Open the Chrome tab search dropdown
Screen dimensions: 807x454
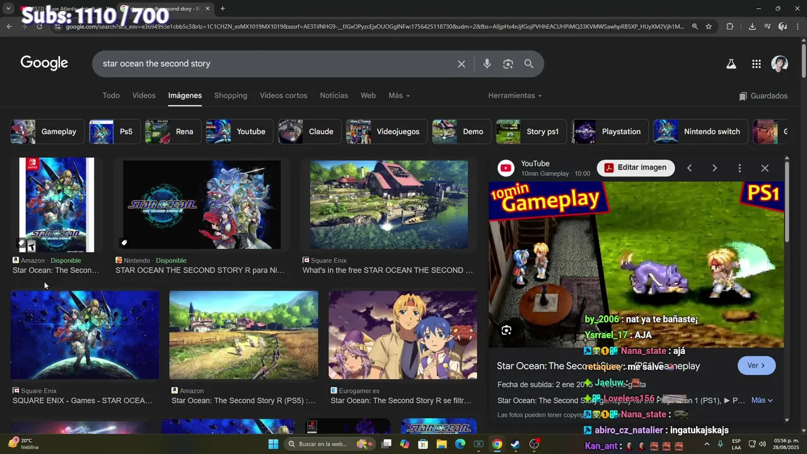click(x=8, y=9)
